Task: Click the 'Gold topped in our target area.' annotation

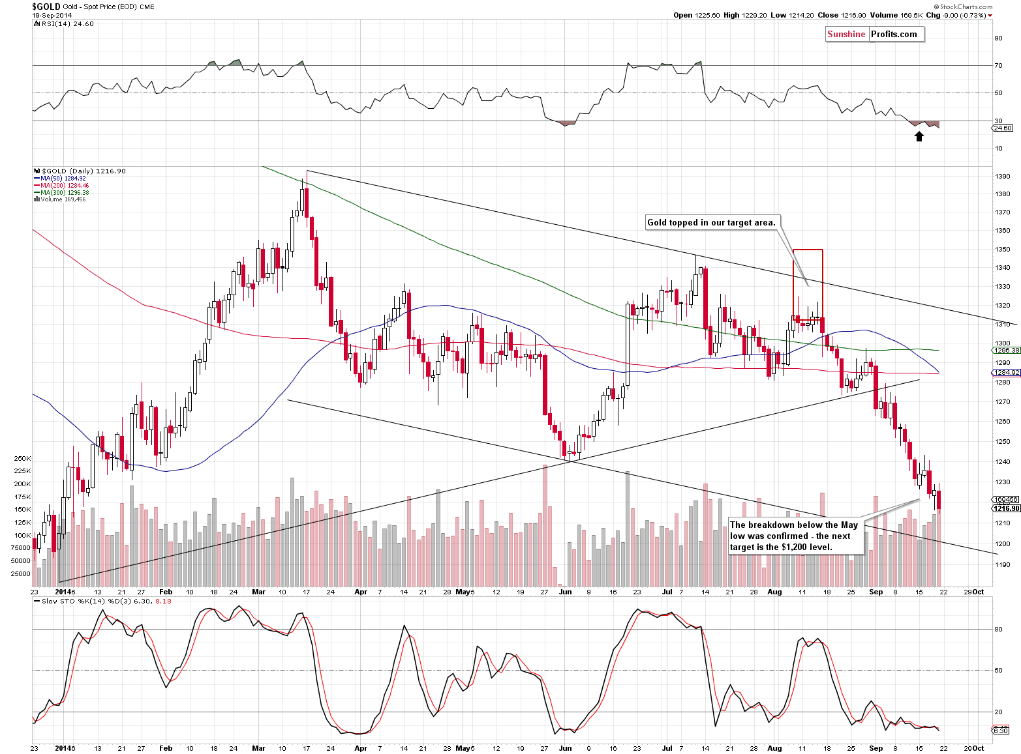Action: [x=711, y=223]
